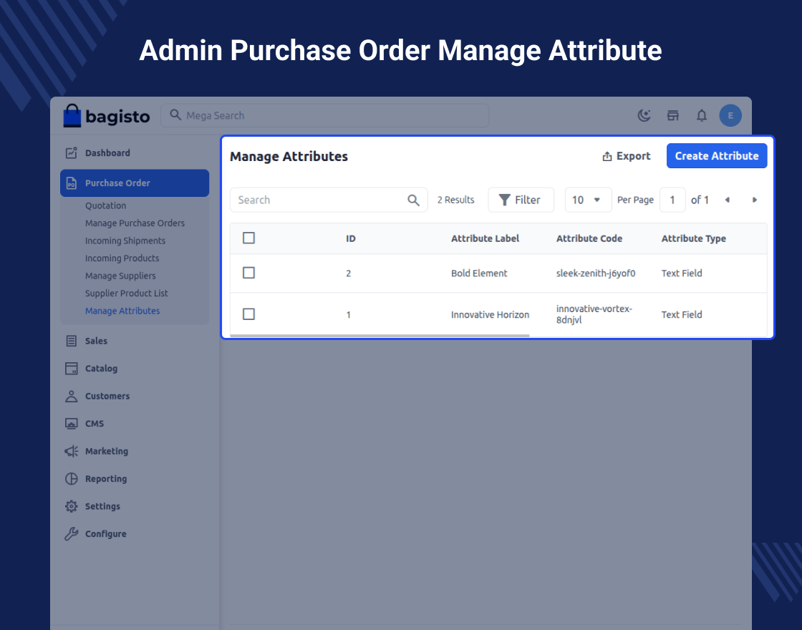The width and height of the screenshot is (802, 630).
Task: Click the Customers person icon
Action: point(72,397)
